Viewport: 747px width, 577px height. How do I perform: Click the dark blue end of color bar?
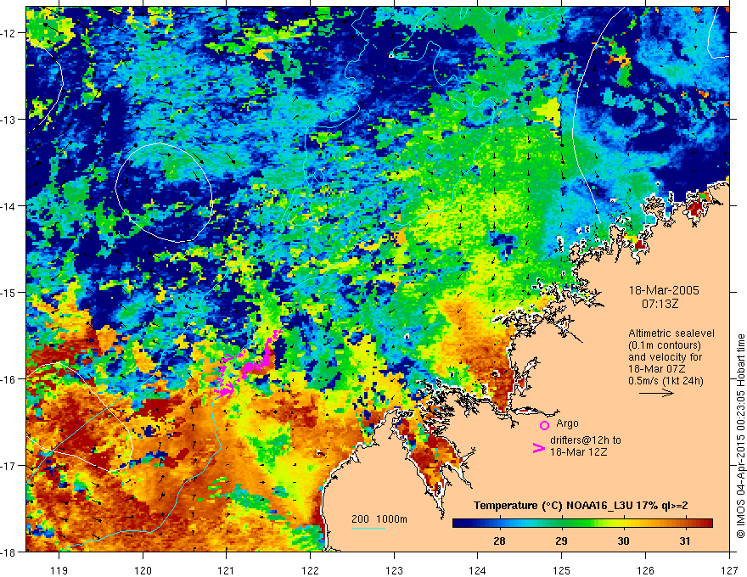tap(460, 524)
